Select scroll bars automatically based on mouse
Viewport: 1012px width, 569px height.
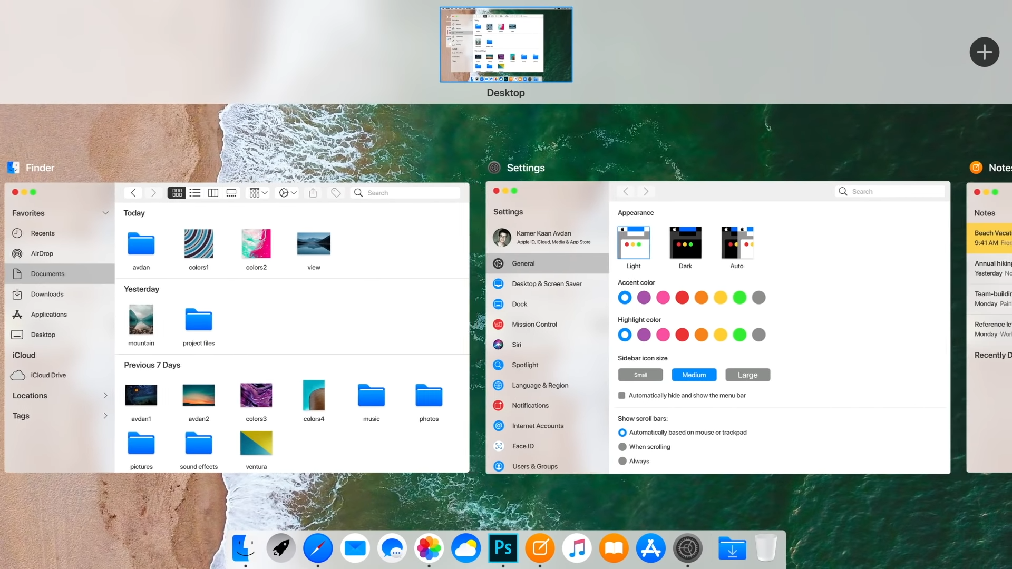pyautogui.click(x=622, y=433)
